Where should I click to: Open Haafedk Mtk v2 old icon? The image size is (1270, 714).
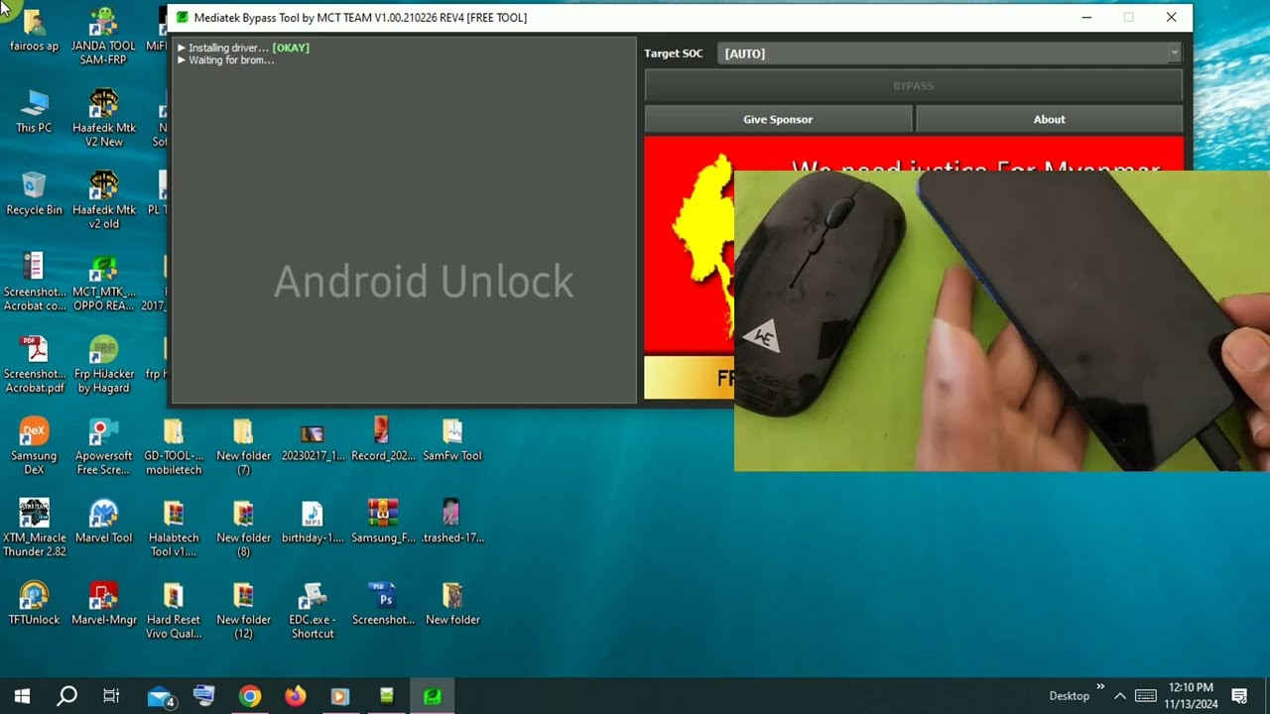coord(103,200)
